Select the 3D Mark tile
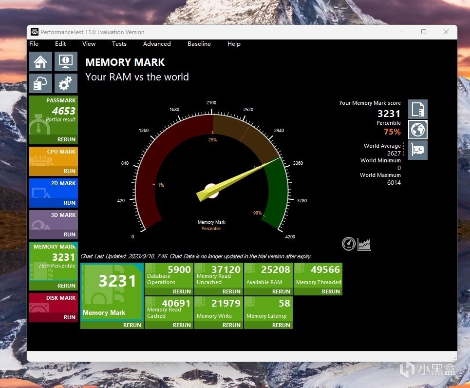Screen dimensions: 470x388 coord(54,220)
